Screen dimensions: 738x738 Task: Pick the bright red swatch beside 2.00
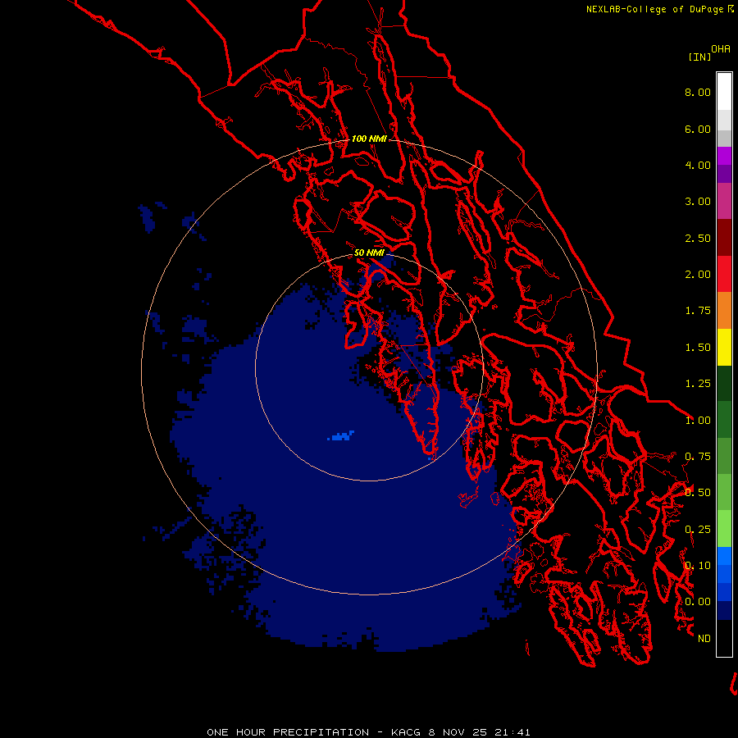point(724,274)
